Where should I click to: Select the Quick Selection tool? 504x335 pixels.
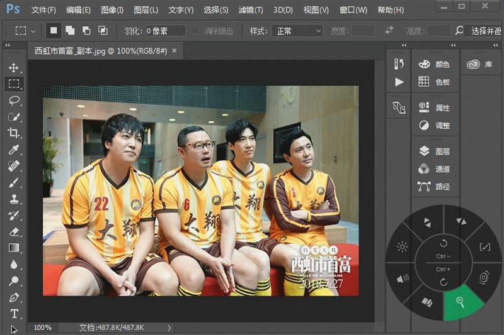click(13, 117)
